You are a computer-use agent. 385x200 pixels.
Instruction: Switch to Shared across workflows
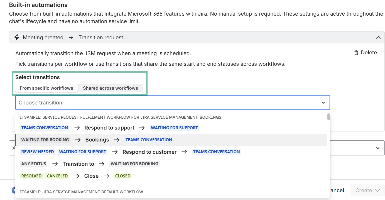pyautogui.click(x=110, y=88)
